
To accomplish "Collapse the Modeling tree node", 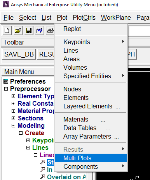I will point(13,125).
